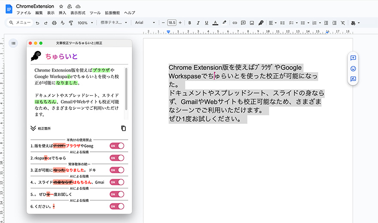Open text color picker
The width and height of the screenshot is (378, 223).
(215, 23)
